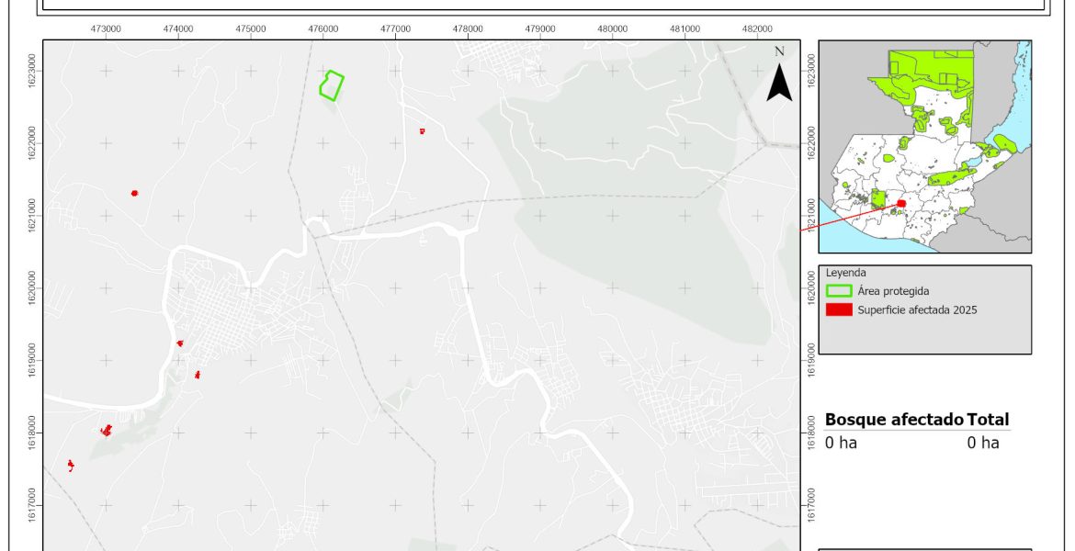Image resolution: width=1075 pixels, height=551 pixels.
Task: Select the green protected area polygon on main map
Action: point(331,85)
